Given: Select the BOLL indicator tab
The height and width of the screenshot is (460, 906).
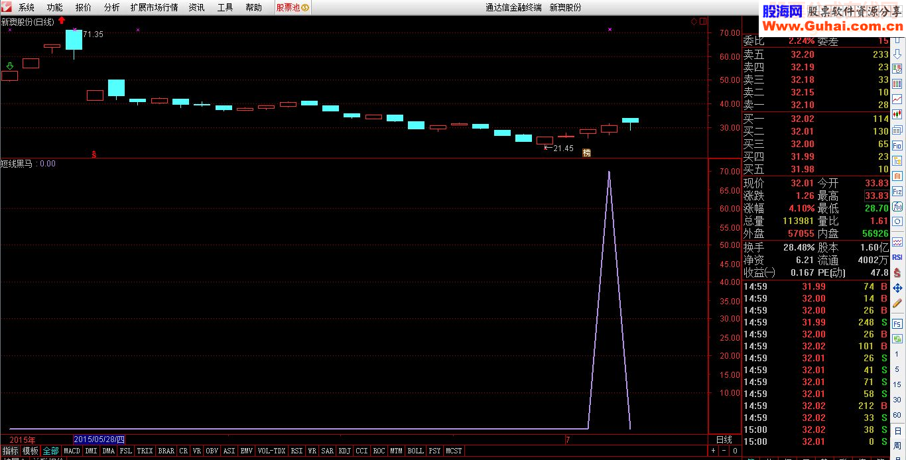Looking at the screenshot, I should click(x=415, y=451).
